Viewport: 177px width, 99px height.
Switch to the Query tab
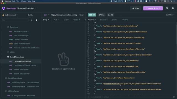(x=66, y=20)
